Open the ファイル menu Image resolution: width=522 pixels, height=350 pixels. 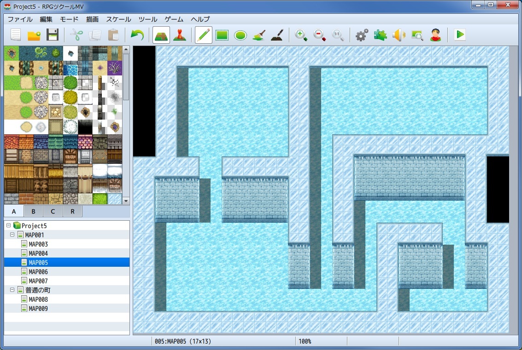(20, 19)
